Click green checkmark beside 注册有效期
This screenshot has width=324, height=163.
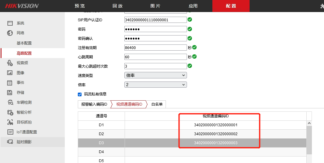pos(194,47)
